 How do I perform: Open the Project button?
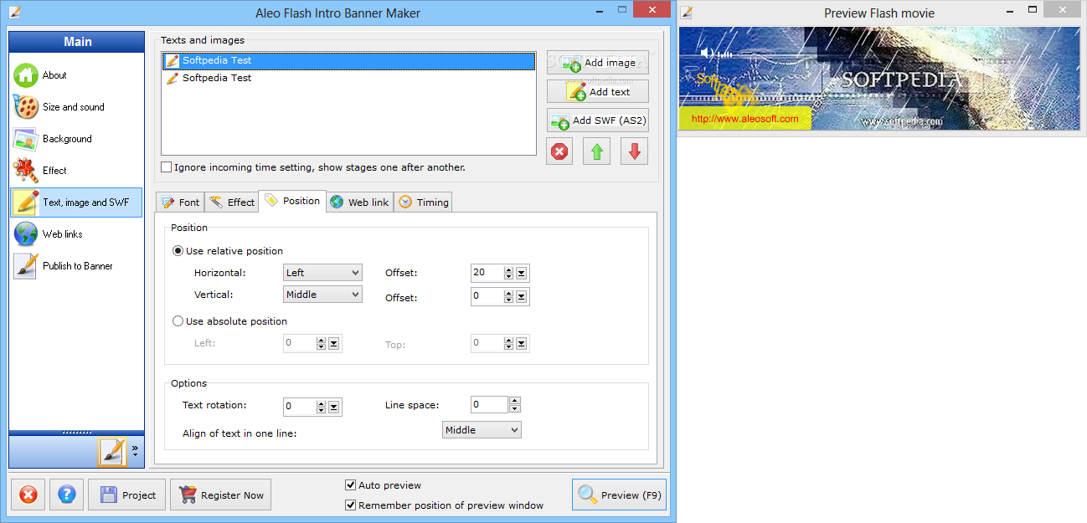tap(127, 495)
